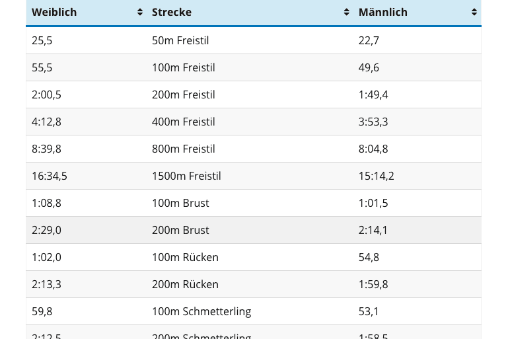
Task: Click the 200m Rücken row label
Action: tap(185, 284)
